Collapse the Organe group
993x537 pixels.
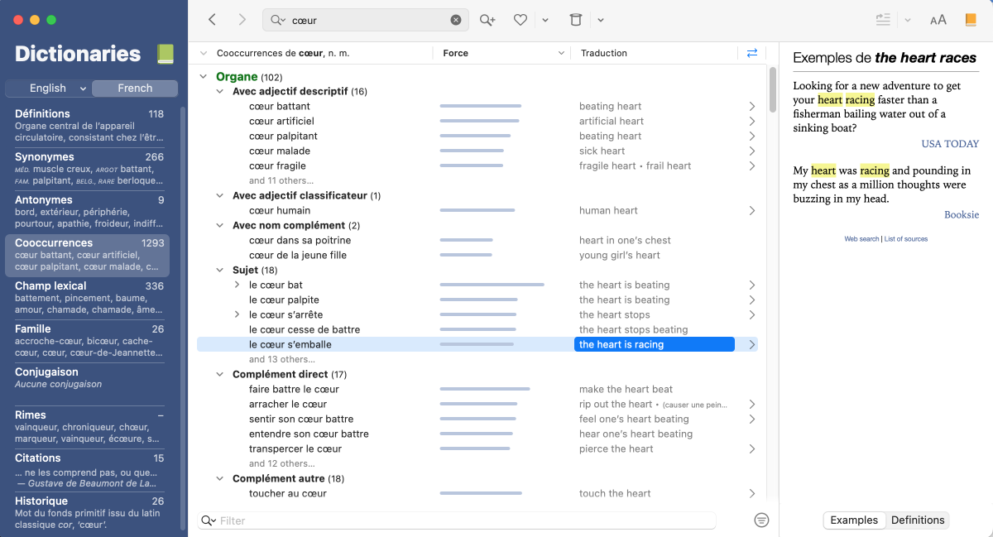204,77
